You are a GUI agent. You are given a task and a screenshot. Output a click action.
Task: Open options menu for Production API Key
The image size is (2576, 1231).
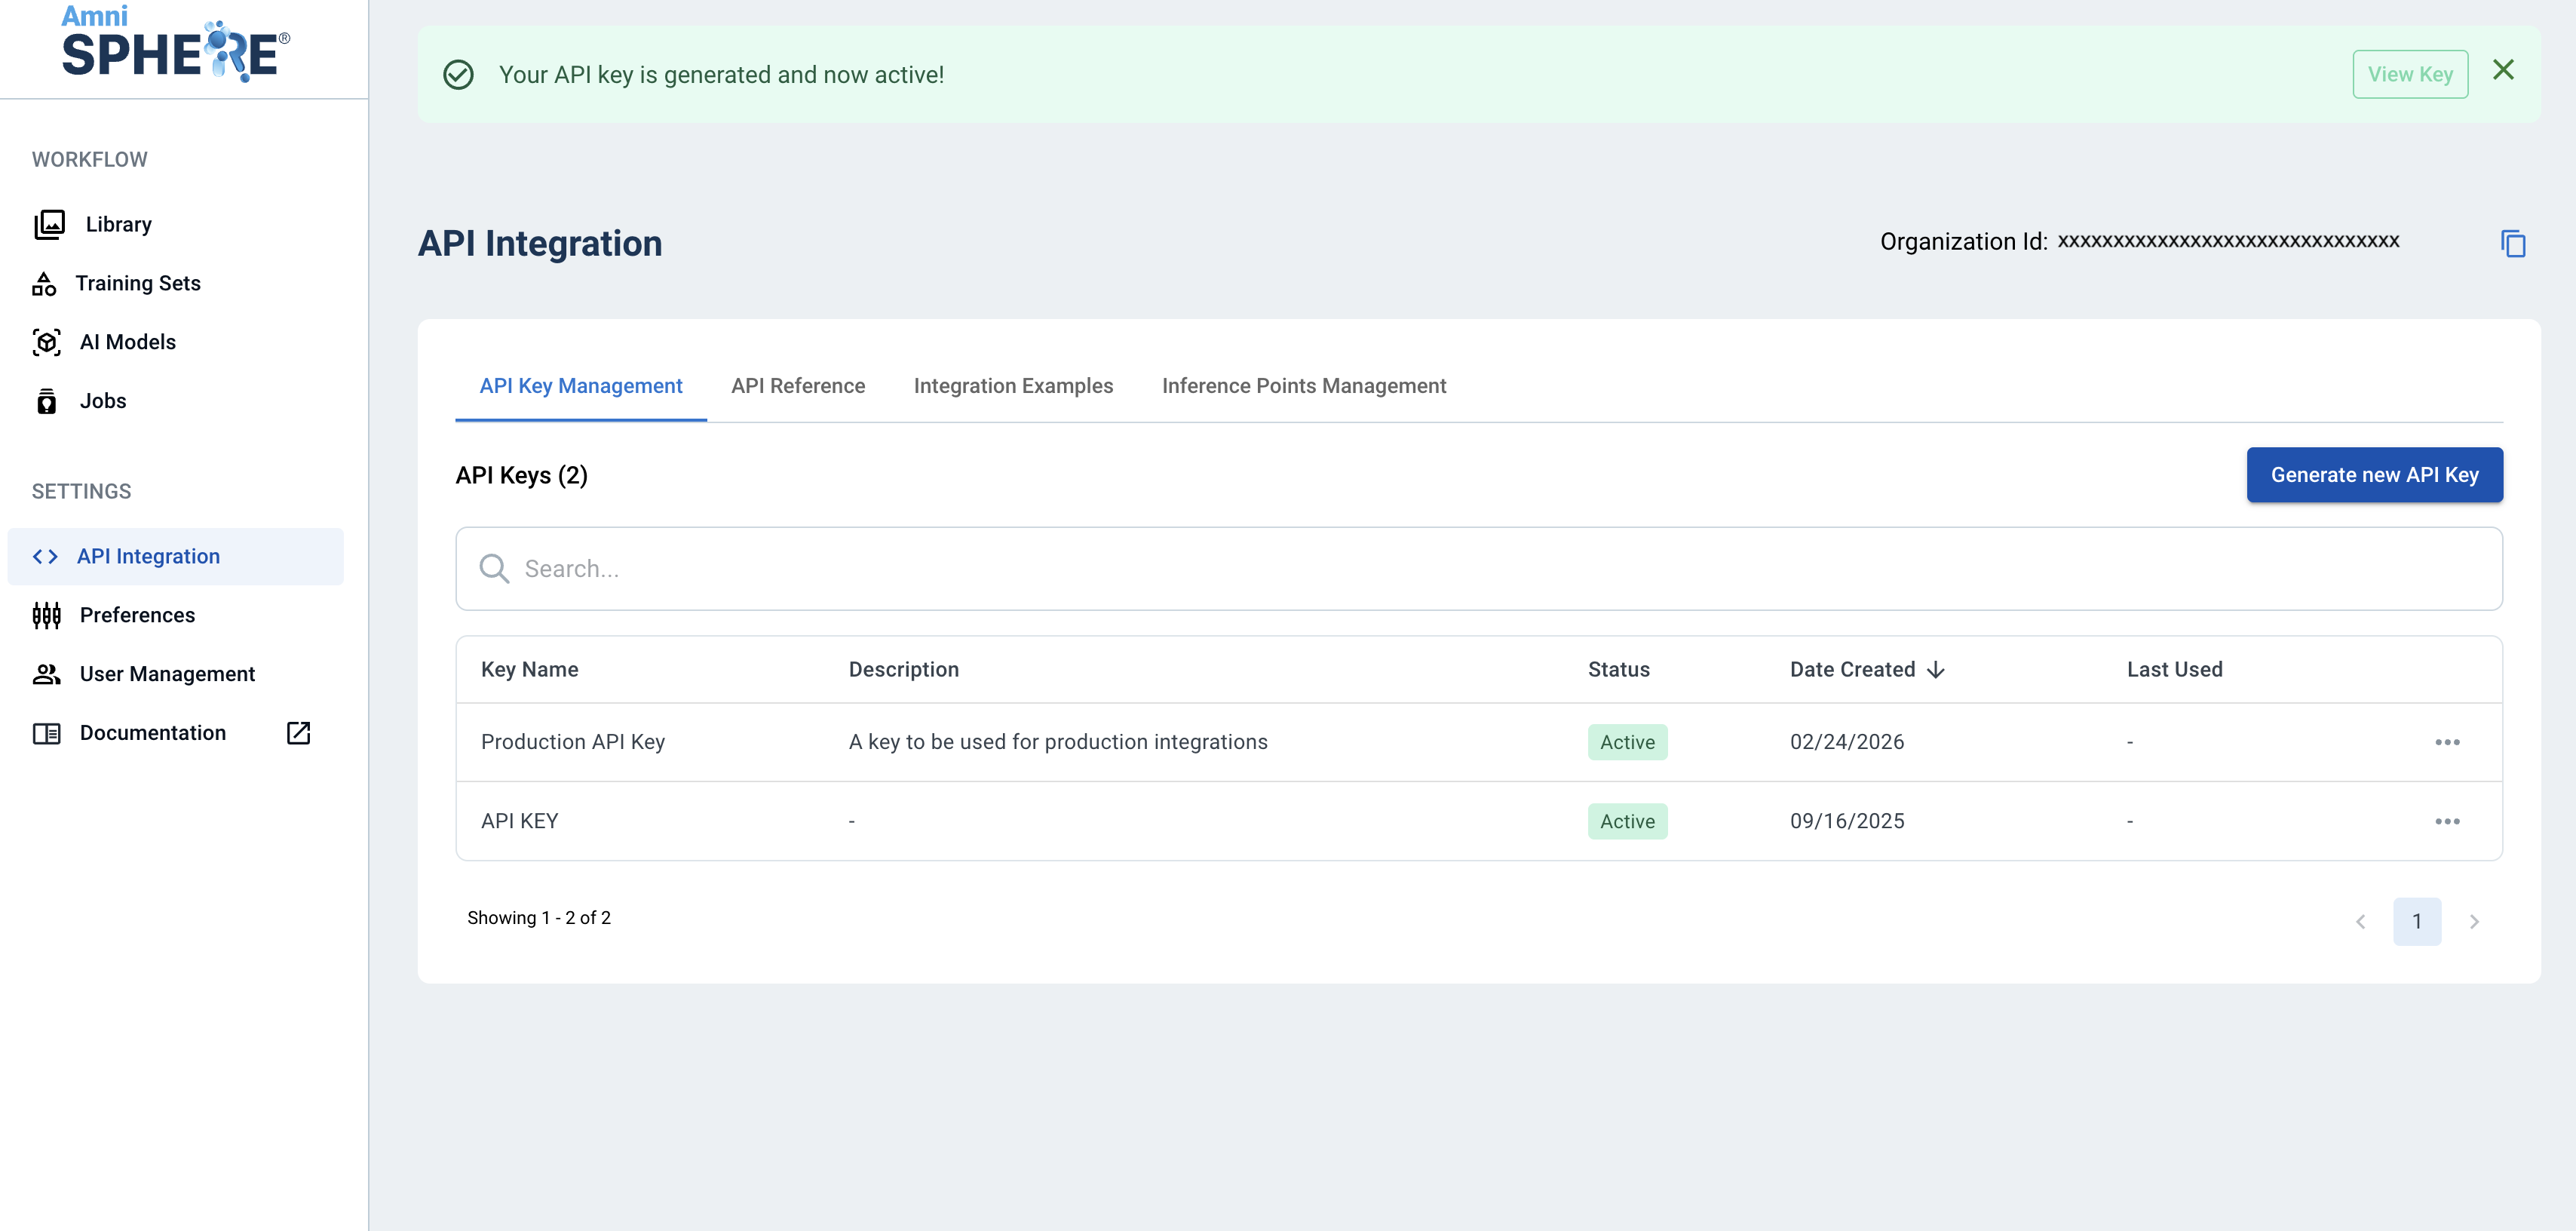pos(2446,742)
